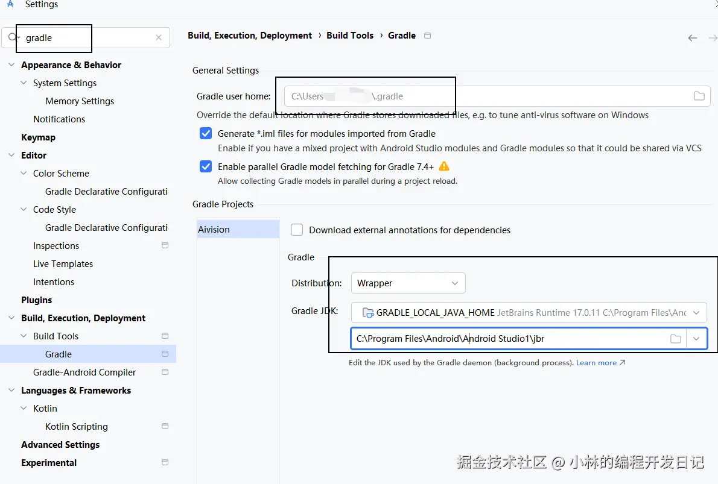This screenshot has width=718, height=484.
Task: Click the project-level icon beside Gradle breadcrumb
Action: click(x=427, y=36)
